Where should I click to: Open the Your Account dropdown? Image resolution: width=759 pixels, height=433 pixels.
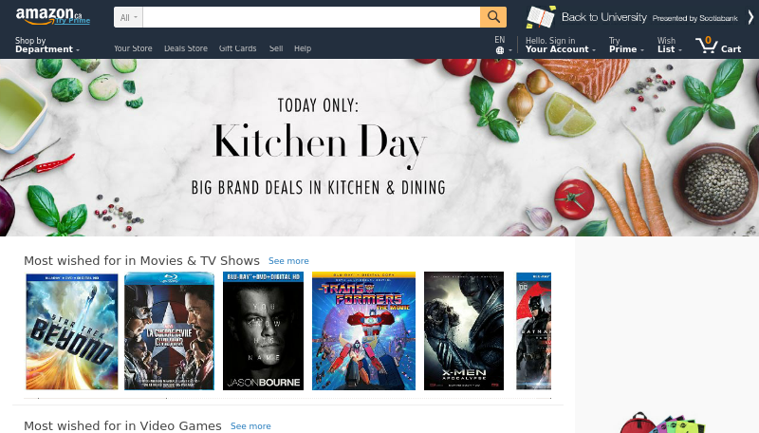click(x=560, y=45)
